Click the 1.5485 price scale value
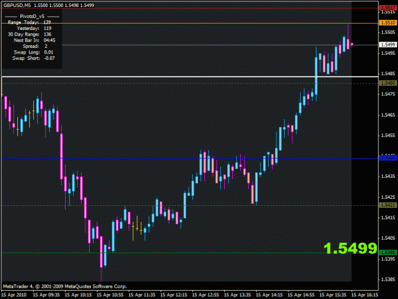 click(388, 73)
